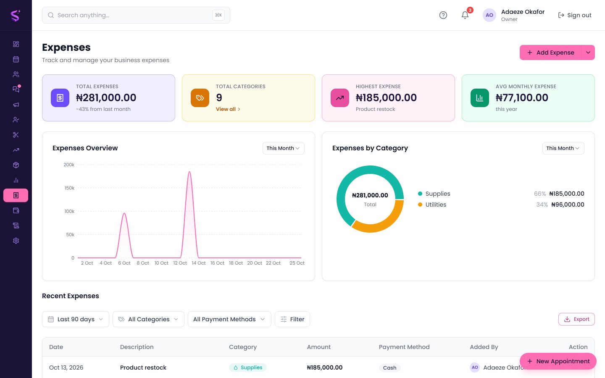The image size is (605, 378).
Task: Click the help question mark icon
Action: tap(443, 15)
